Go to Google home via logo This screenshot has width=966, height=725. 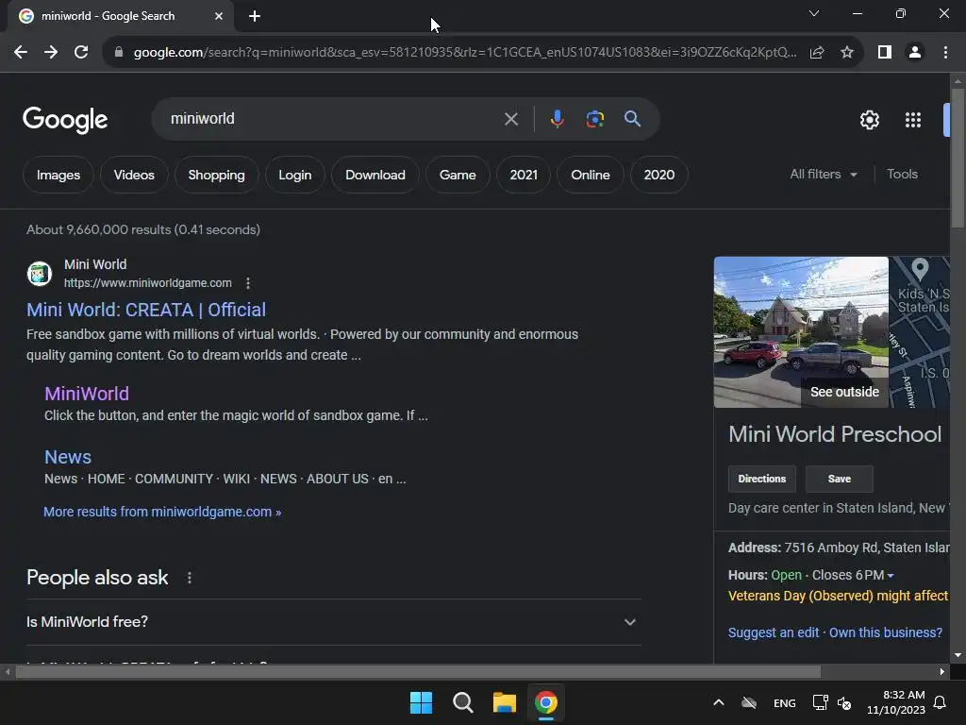pyautogui.click(x=65, y=120)
